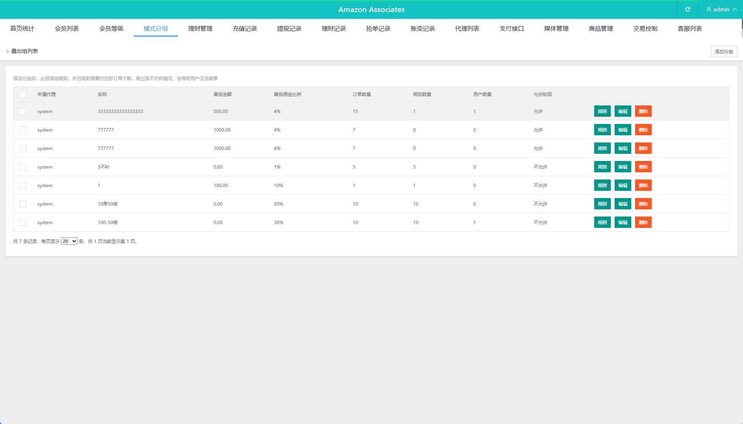Click the admin user icon
Screen dimensions: 743x424
(x=709, y=9)
